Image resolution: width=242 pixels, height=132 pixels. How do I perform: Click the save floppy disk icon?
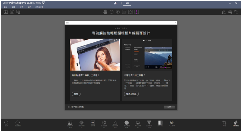(x=12, y=12)
